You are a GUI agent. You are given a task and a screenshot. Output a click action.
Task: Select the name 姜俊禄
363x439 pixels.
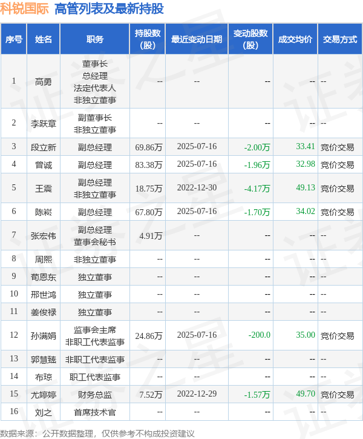pos(44,312)
